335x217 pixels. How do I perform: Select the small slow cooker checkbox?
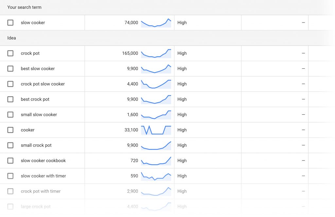point(10,115)
